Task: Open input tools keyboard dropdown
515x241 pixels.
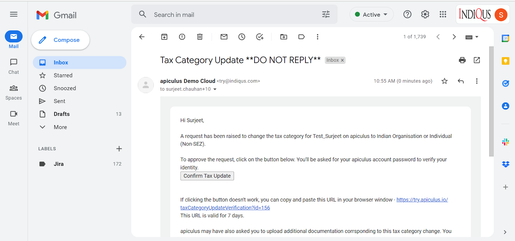Action: pos(472,37)
